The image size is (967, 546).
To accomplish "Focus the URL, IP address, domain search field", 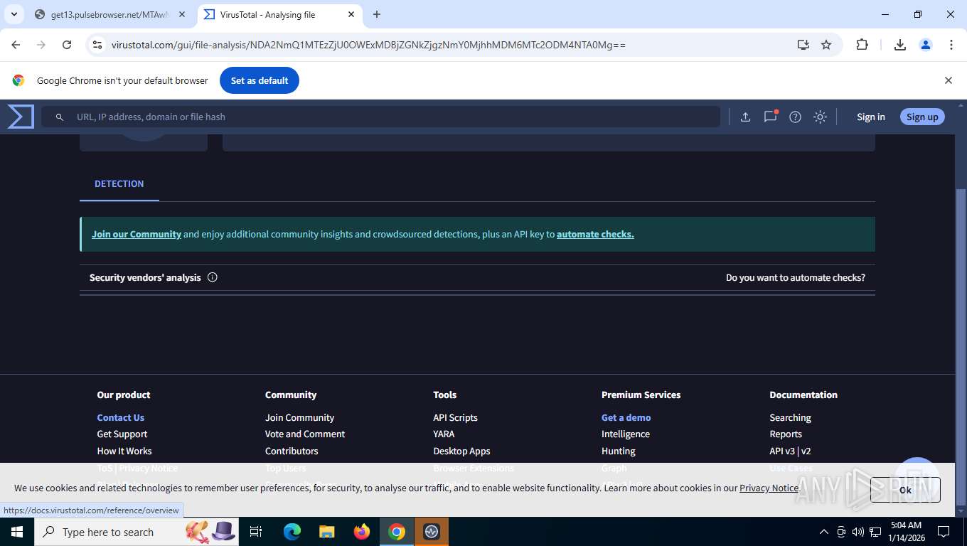I will coord(380,117).
